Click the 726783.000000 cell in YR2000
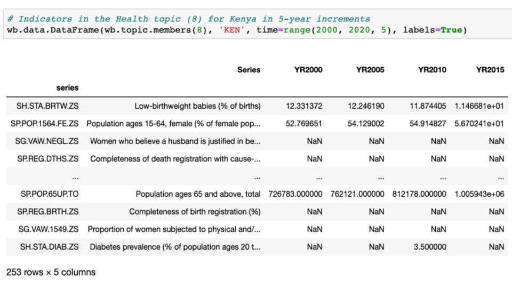The width and height of the screenshot is (512, 288). coord(295,194)
